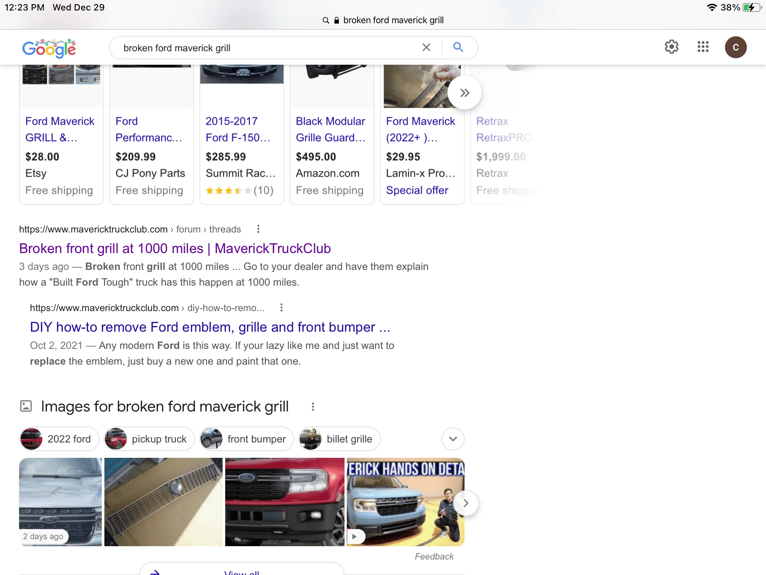
Task: Click the blue search magnifier button
Action: (x=458, y=47)
